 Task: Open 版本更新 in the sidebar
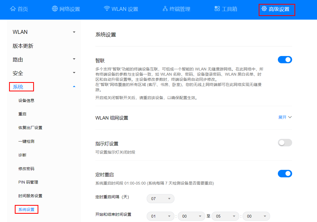(23, 46)
